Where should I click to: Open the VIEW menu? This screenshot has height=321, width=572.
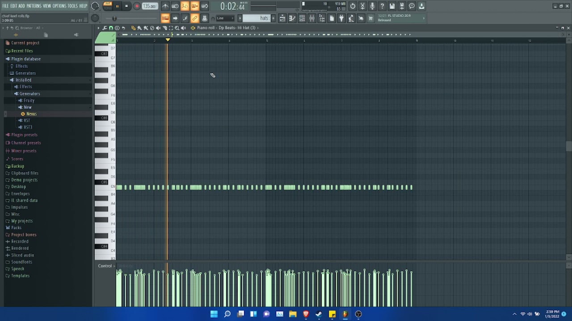47,6
